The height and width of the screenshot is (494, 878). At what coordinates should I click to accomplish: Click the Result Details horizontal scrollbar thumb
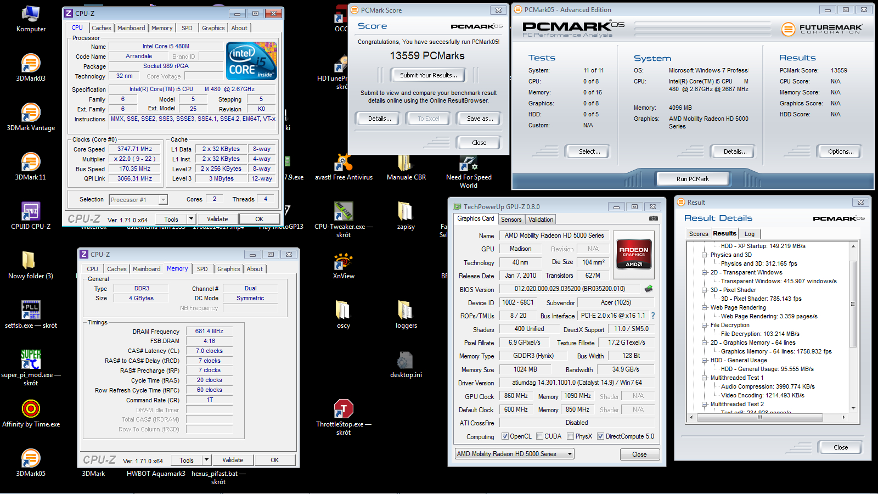tap(760, 417)
